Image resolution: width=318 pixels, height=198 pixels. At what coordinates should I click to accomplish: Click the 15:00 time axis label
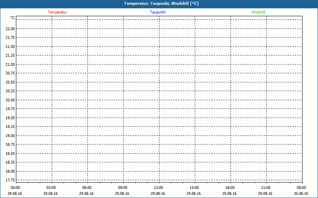pos(194,188)
